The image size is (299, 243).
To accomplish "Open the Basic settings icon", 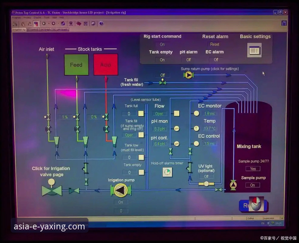I will [x=254, y=50].
